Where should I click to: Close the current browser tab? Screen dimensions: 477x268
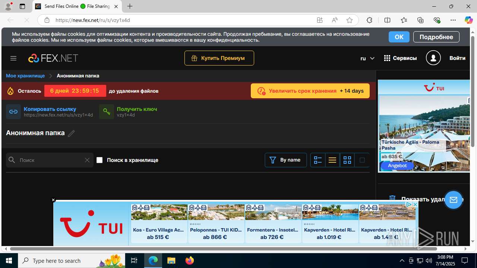pyautogui.click(x=116, y=6)
